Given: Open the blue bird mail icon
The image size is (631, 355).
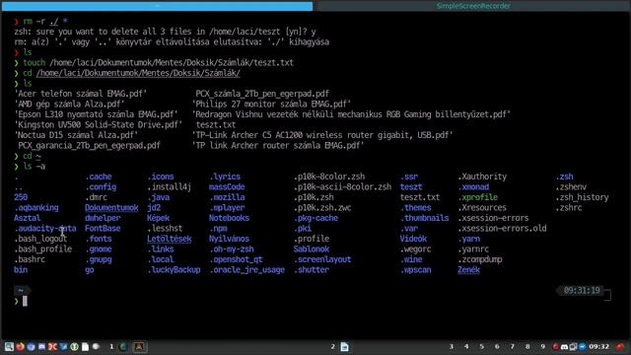Looking at the screenshot, I should 63,346.
